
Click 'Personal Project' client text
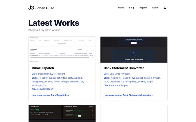coord(120,85)
